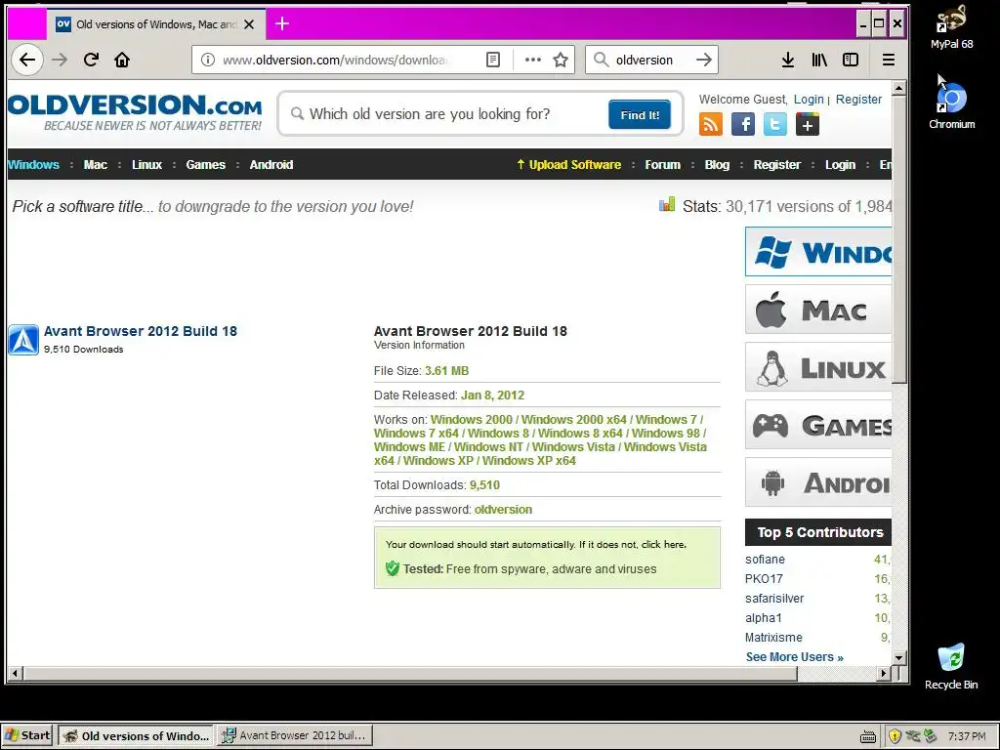Close the Old versions of Windows tab
Image resolution: width=1000 pixels, height=750 pixels.
point(249,24)
